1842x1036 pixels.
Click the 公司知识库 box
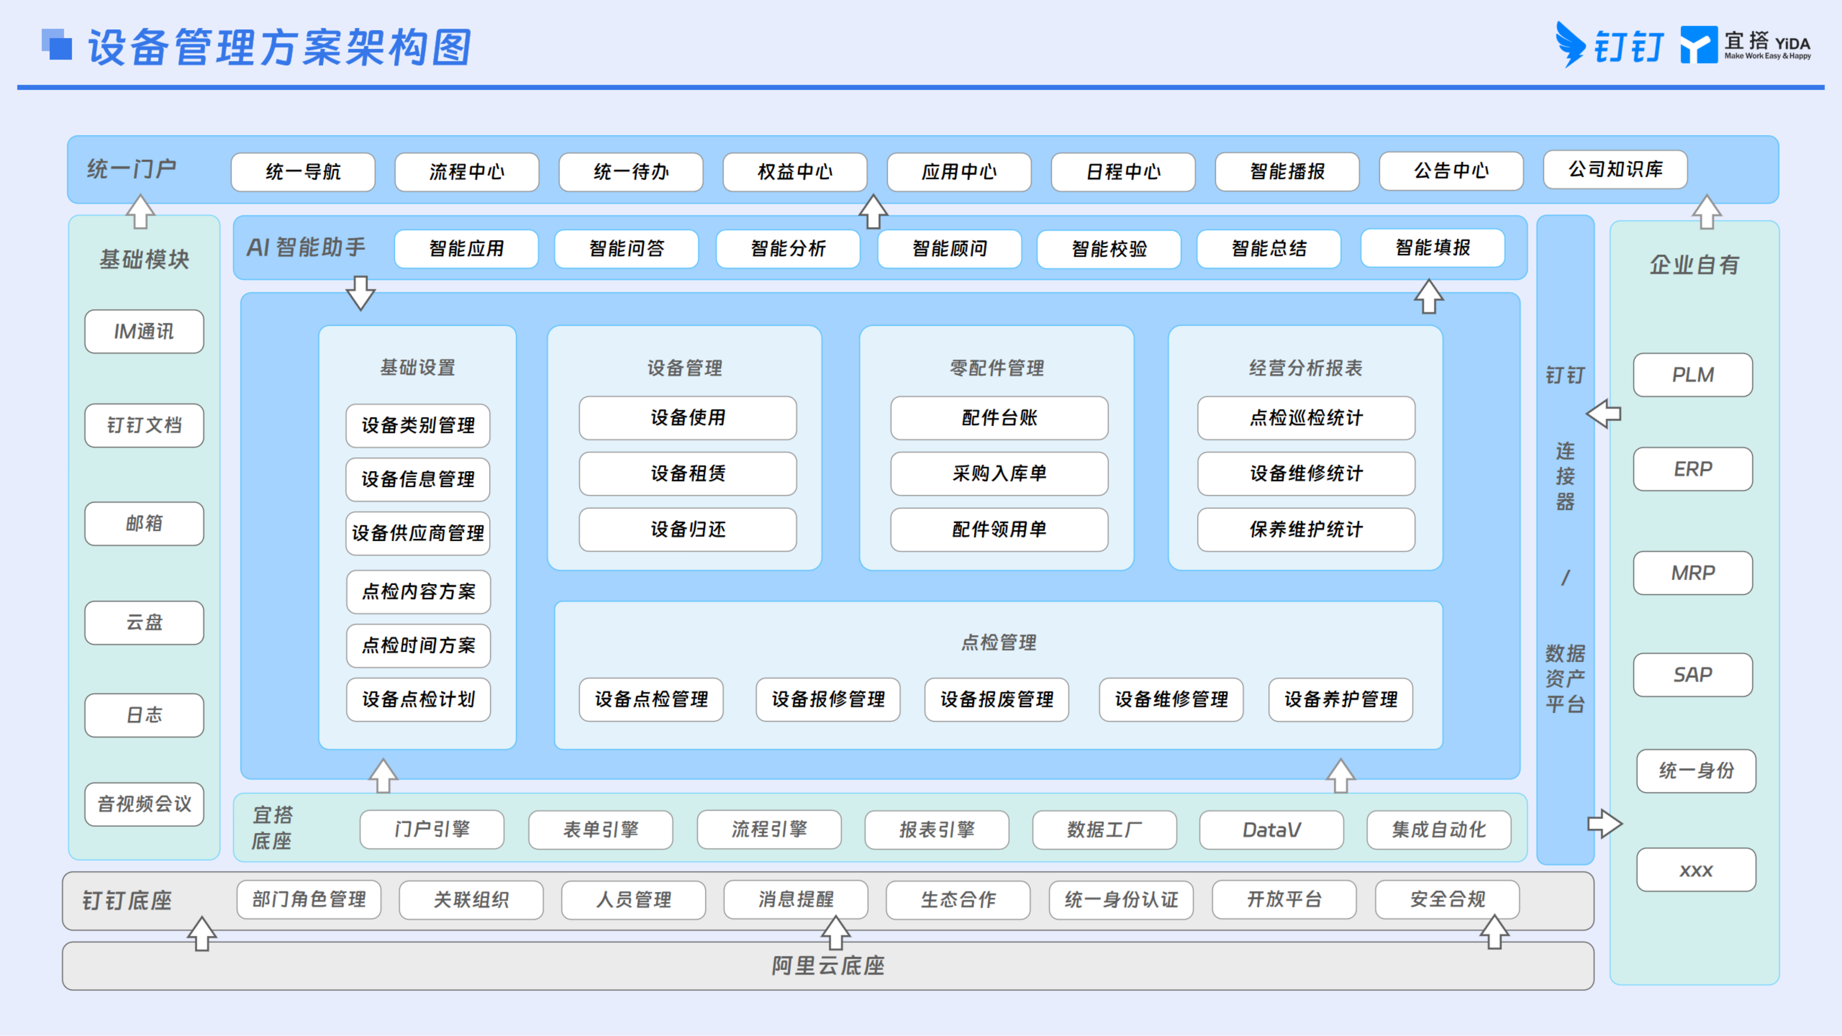[1615, 170]
